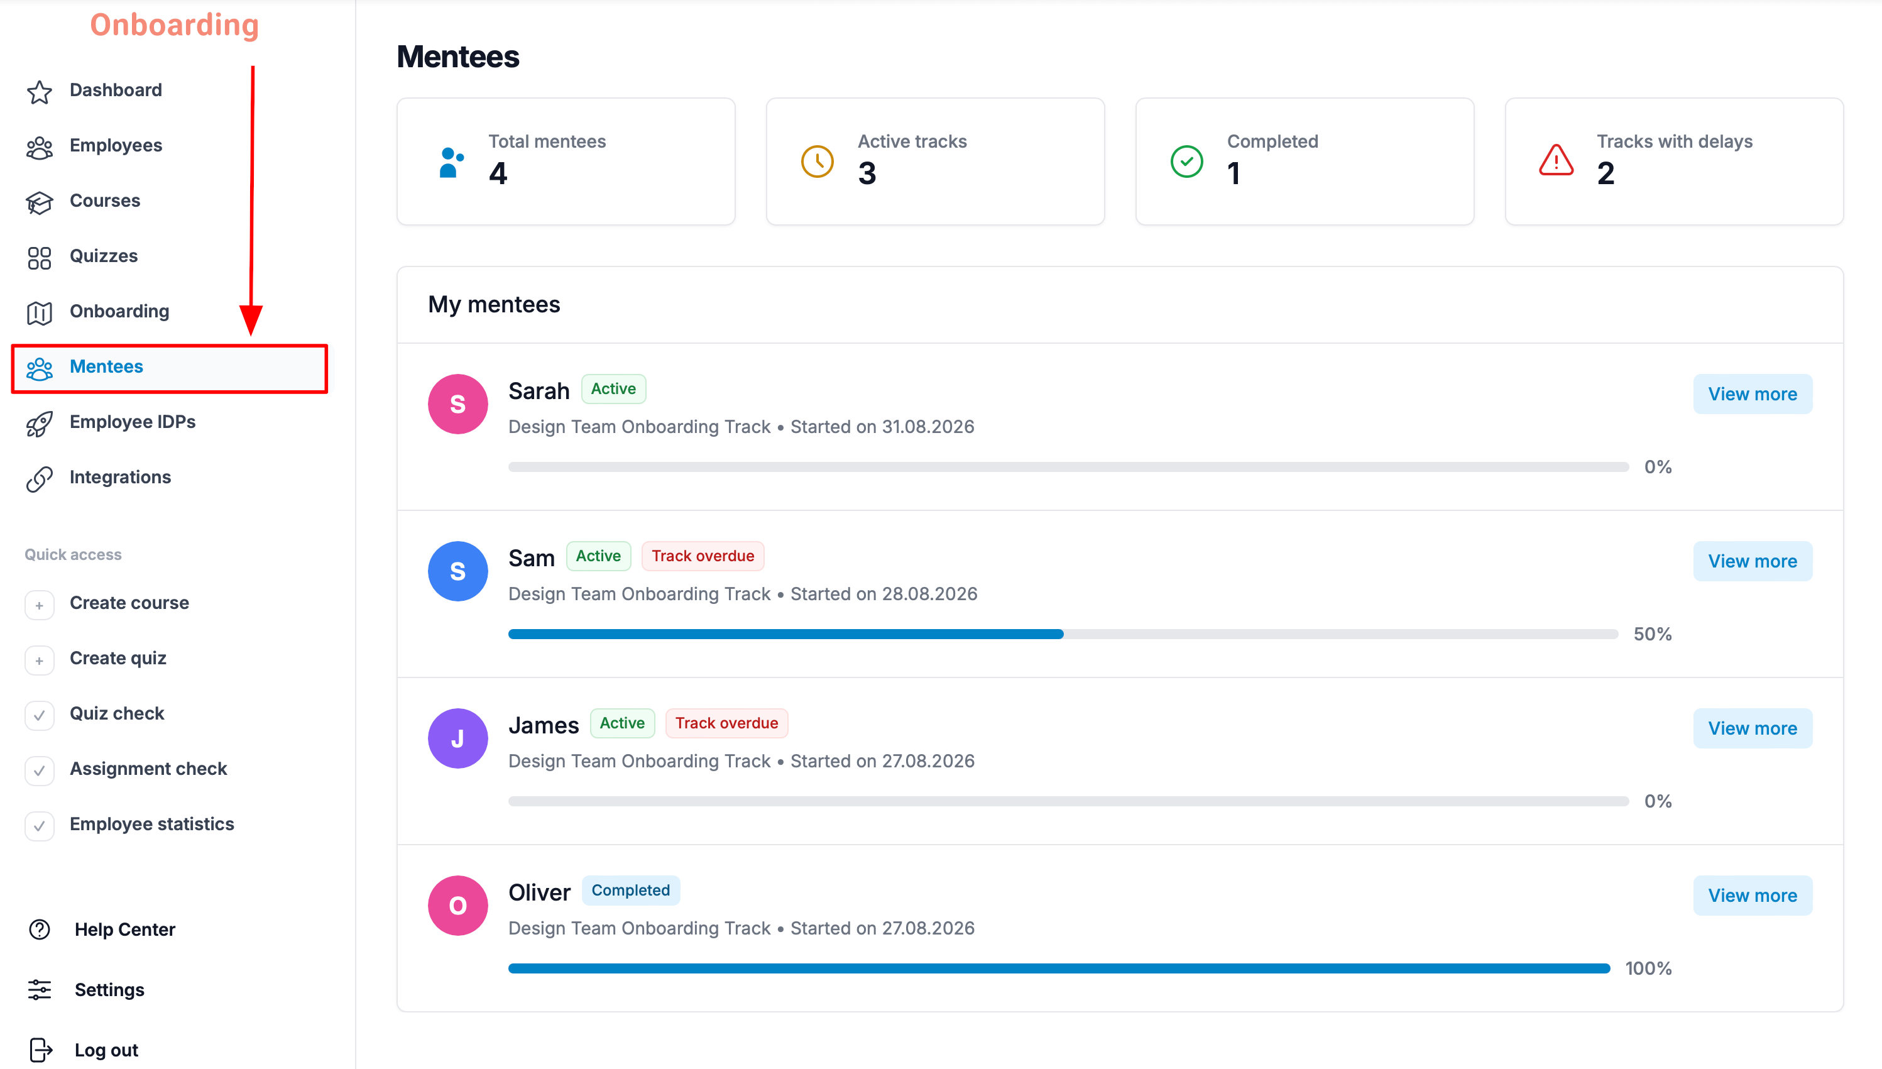1882x1069 pixels.
Task: Click the Onboarding map icon
Action: tap(40, 312)
